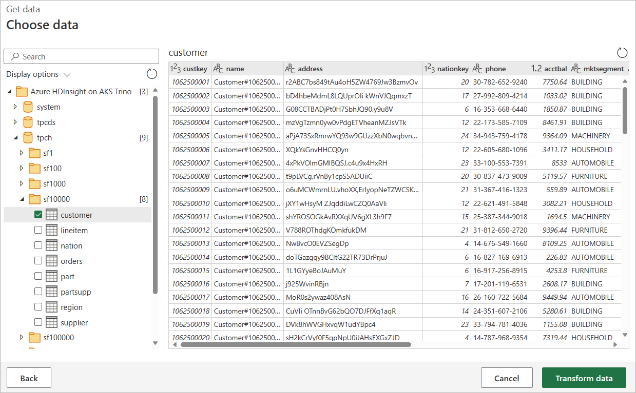Click the preview table horizontal scrollbar thumb
This screenshot has width=636, height=393.
pyautogui.click(x=296, y=345)
